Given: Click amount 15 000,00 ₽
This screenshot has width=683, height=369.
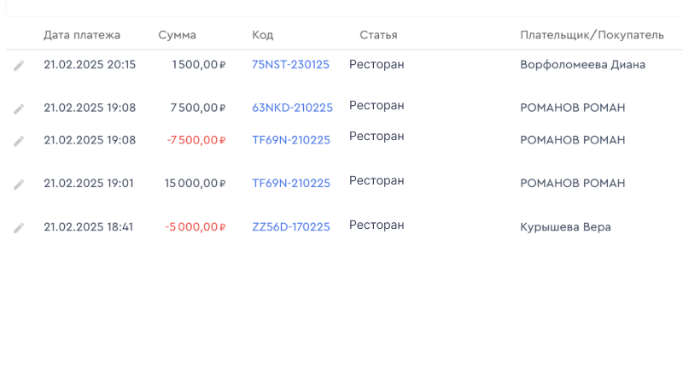Looking at the screenshot, I should [196, 183].
